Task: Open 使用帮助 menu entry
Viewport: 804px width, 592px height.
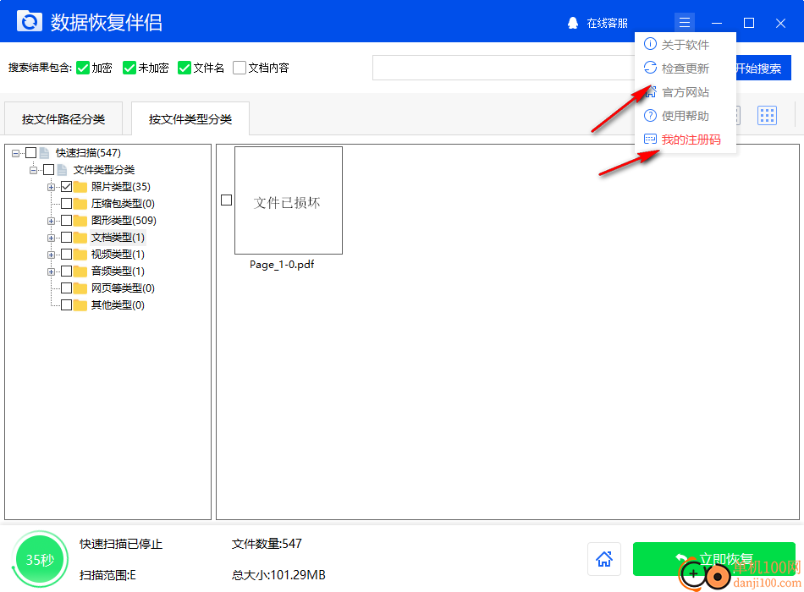Action: pyautogui.click(x=685, y=116)
